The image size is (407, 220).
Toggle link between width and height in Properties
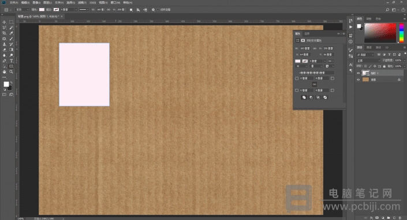[x=315, y=49]
